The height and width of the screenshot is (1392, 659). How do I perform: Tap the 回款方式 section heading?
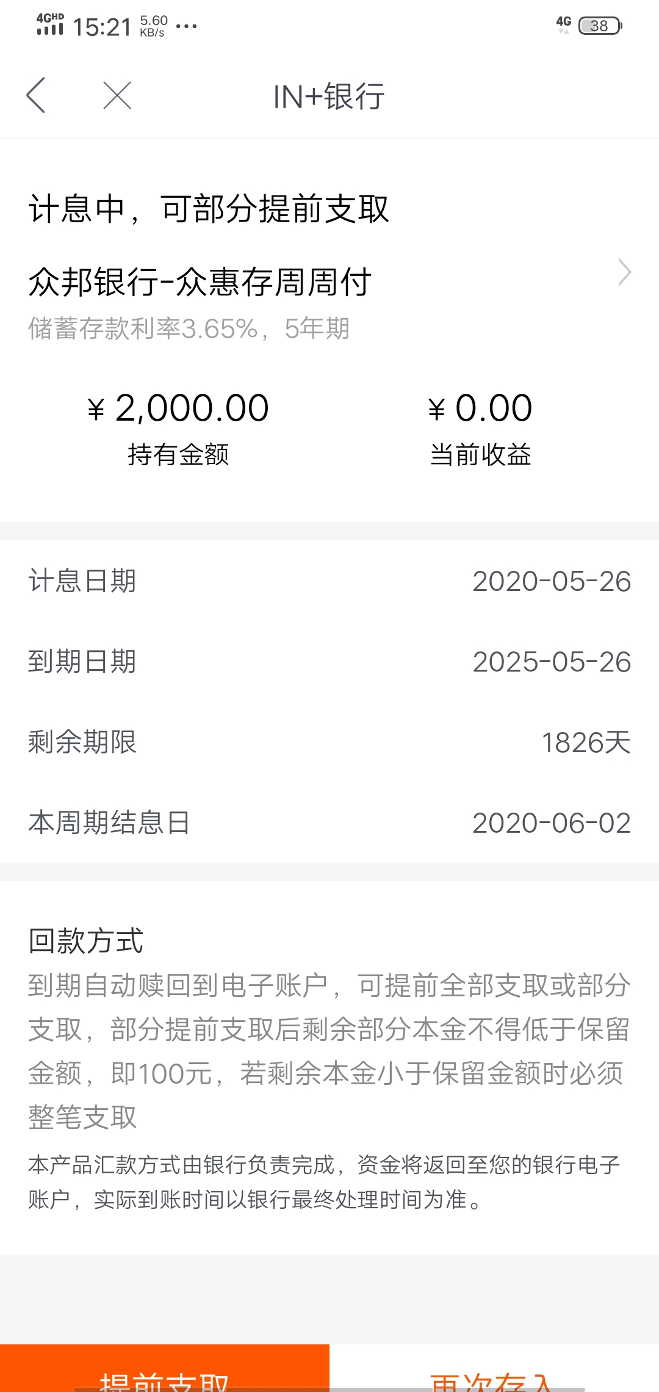point(85,940)
